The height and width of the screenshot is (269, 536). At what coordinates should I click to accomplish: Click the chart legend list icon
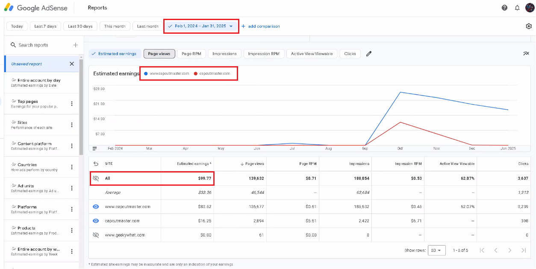pos(94,148)
